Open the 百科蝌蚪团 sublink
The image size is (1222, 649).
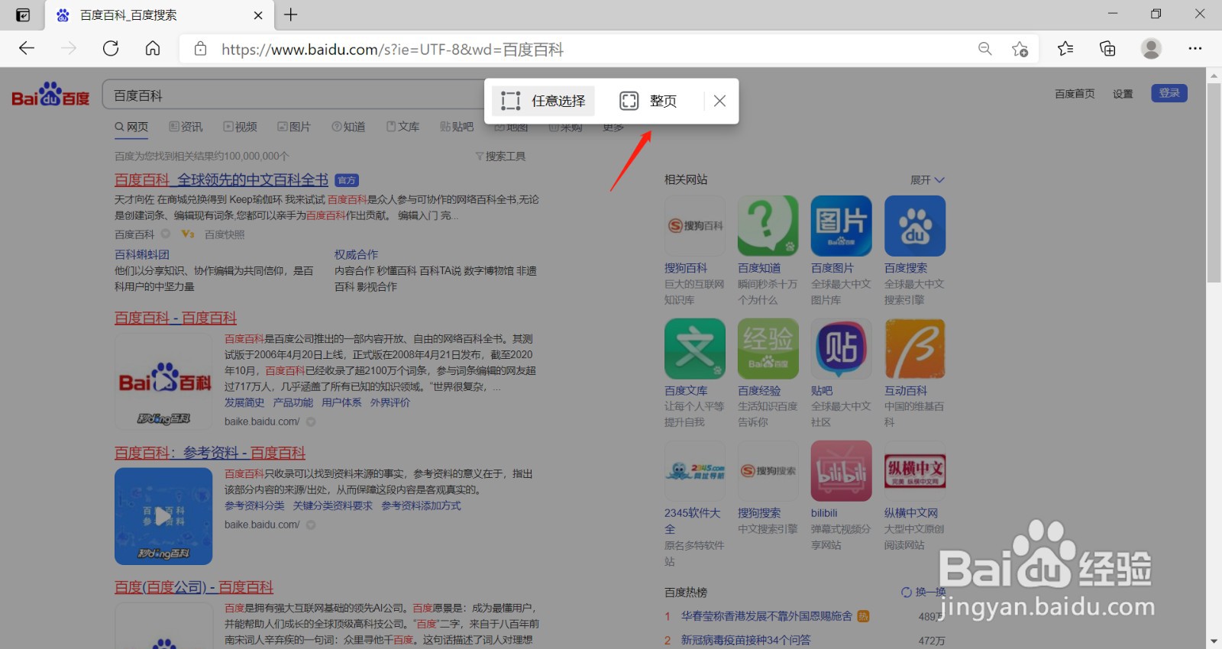pos(142,254)
